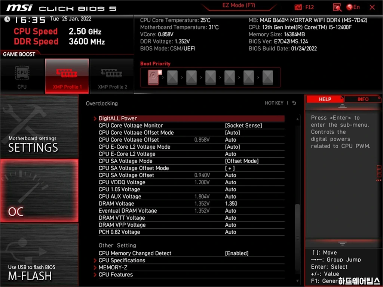The width and height of the screenshot is (383, 287).
Task: Toggle the CPU Game Boost button
Action: click(22, 76)
